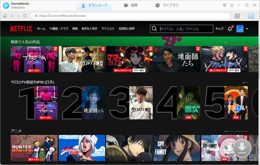Open the dark-haired swordsman anime thumbnail

tap(130, 148)
